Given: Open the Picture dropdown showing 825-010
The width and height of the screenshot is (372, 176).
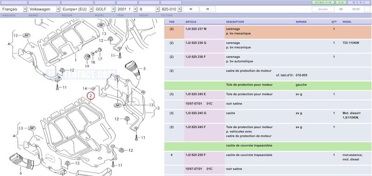Looking at the screenshot, I should 171,9.
